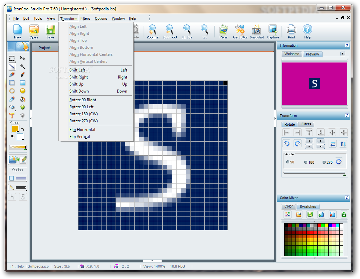The width and height of the screenshot is (360, 279).
Task: Switch to the Swatches tab
Action: (x=308, y=206)
